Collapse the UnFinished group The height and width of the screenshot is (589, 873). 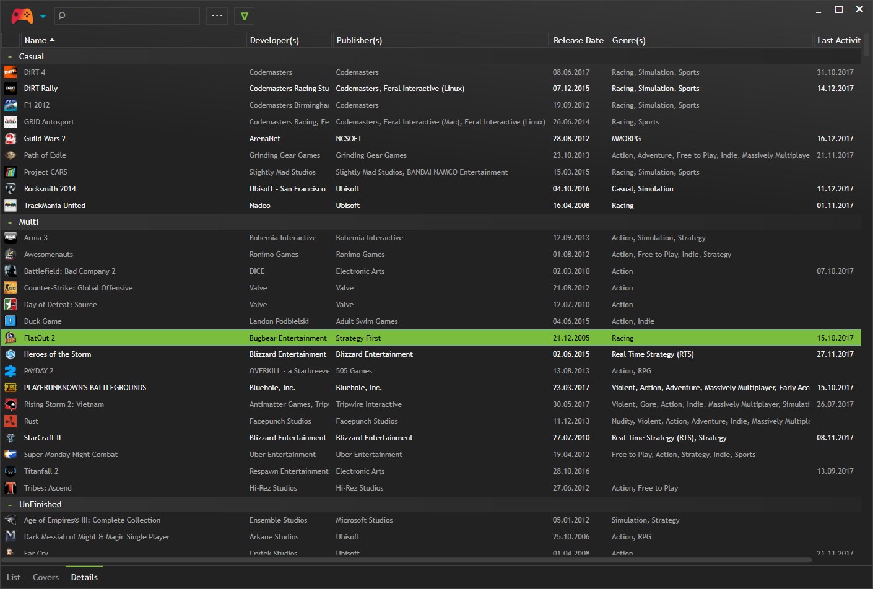[x=10, y=505]
